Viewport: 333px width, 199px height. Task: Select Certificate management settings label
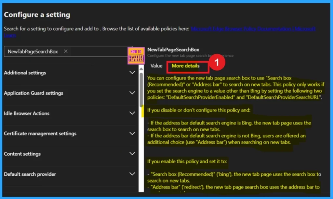40,134
